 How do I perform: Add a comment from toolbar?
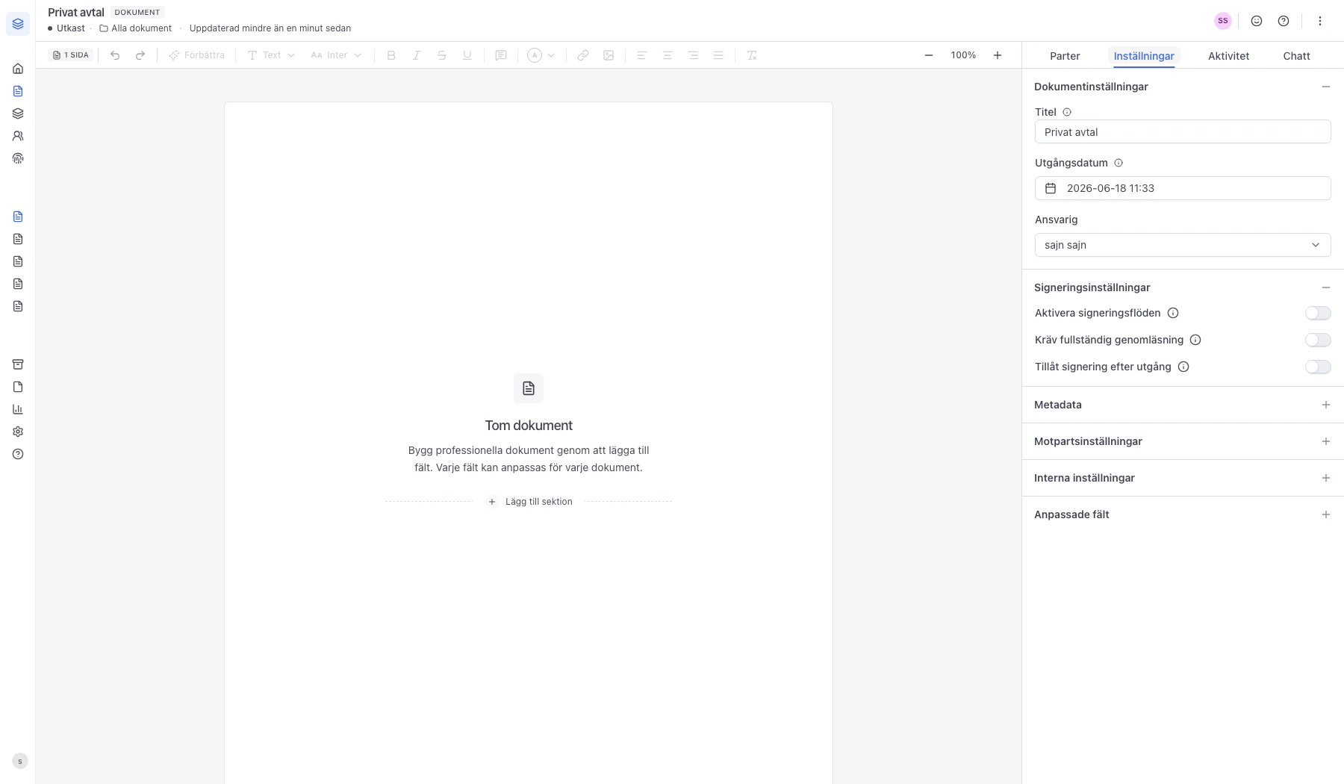(x=501, y=55)
